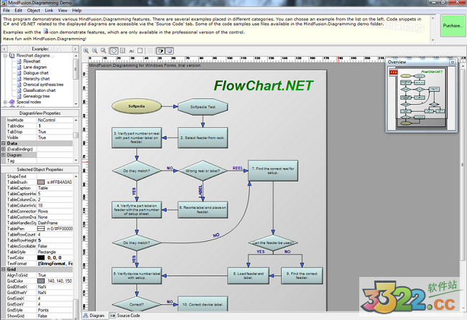Expand the Special nodes tree node
Screen dimensions: 467x320
tap(5, 102)
